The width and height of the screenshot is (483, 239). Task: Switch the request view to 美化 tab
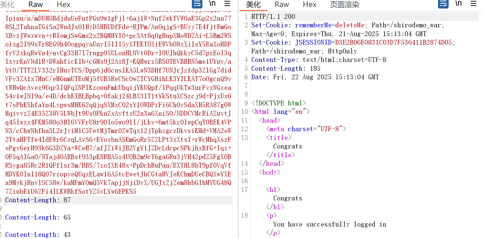[7, 5]
